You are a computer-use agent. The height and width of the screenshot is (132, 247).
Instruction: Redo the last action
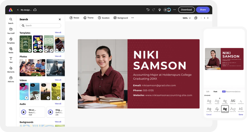coord(153,10)
